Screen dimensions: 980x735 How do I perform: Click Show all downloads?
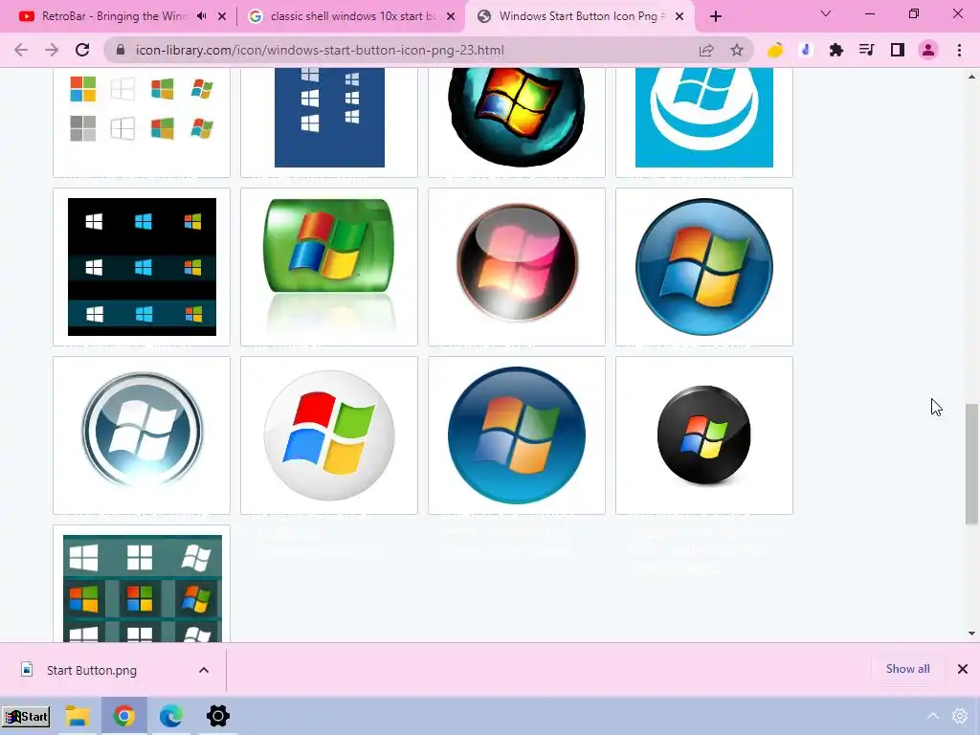coord(907,669)
